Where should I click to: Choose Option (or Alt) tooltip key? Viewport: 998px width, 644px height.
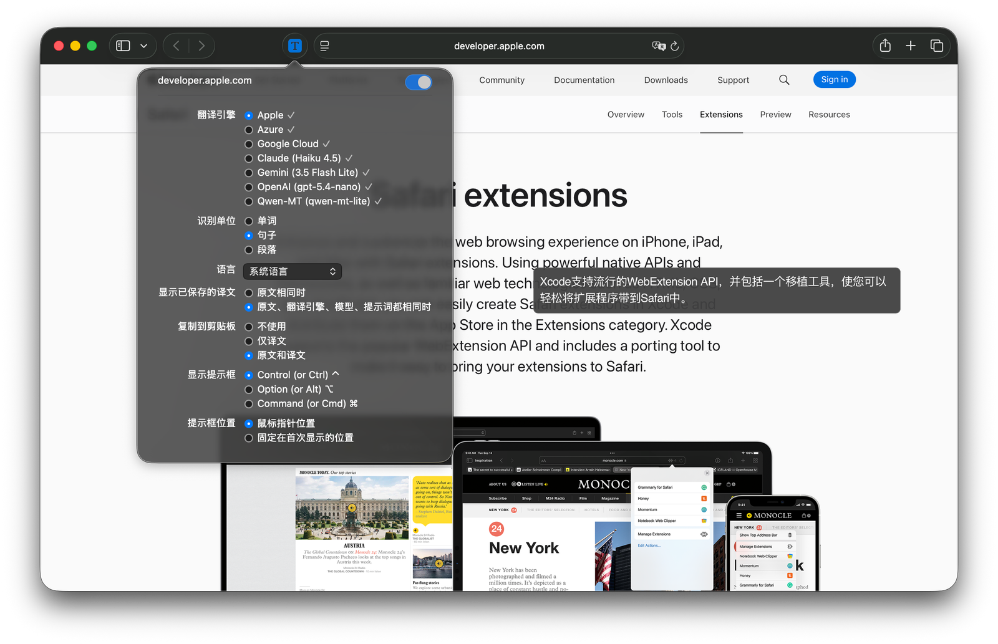[249, 390]
